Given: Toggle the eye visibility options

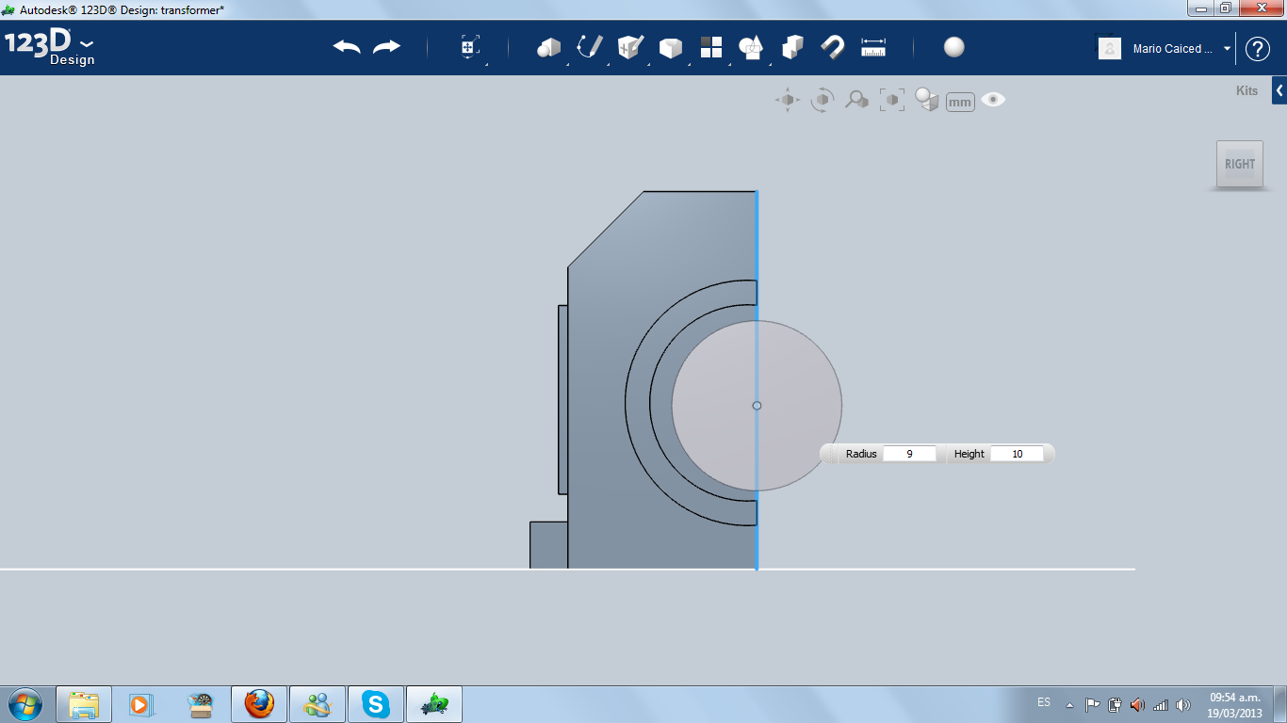Looking at the screenshot, I should click(993, 100).
